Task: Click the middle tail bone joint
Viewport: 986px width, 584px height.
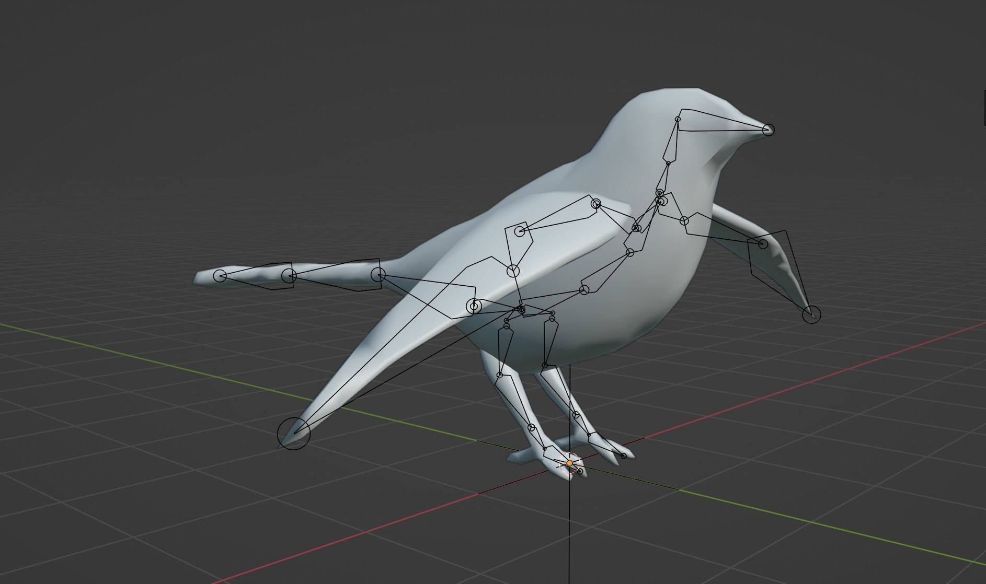Action: click(289, 275)
